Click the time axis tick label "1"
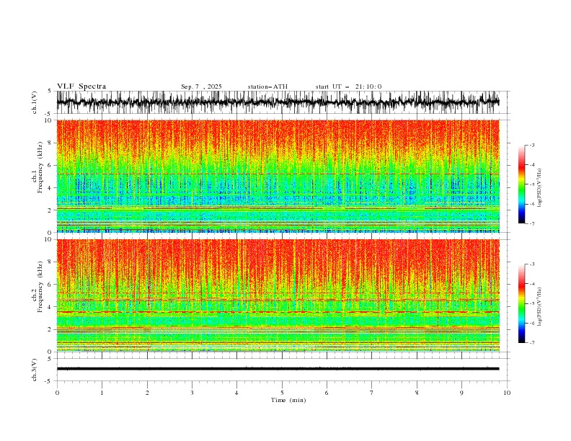Screen dimensions: 571x441 [102, 393]
